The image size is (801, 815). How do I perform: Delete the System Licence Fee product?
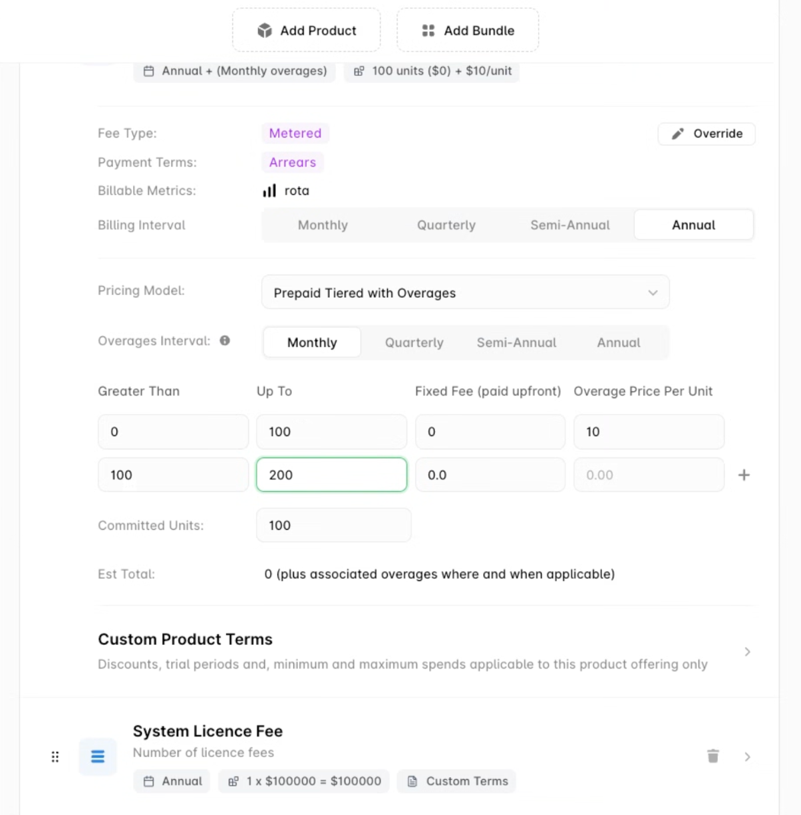[x=713, y=756]
